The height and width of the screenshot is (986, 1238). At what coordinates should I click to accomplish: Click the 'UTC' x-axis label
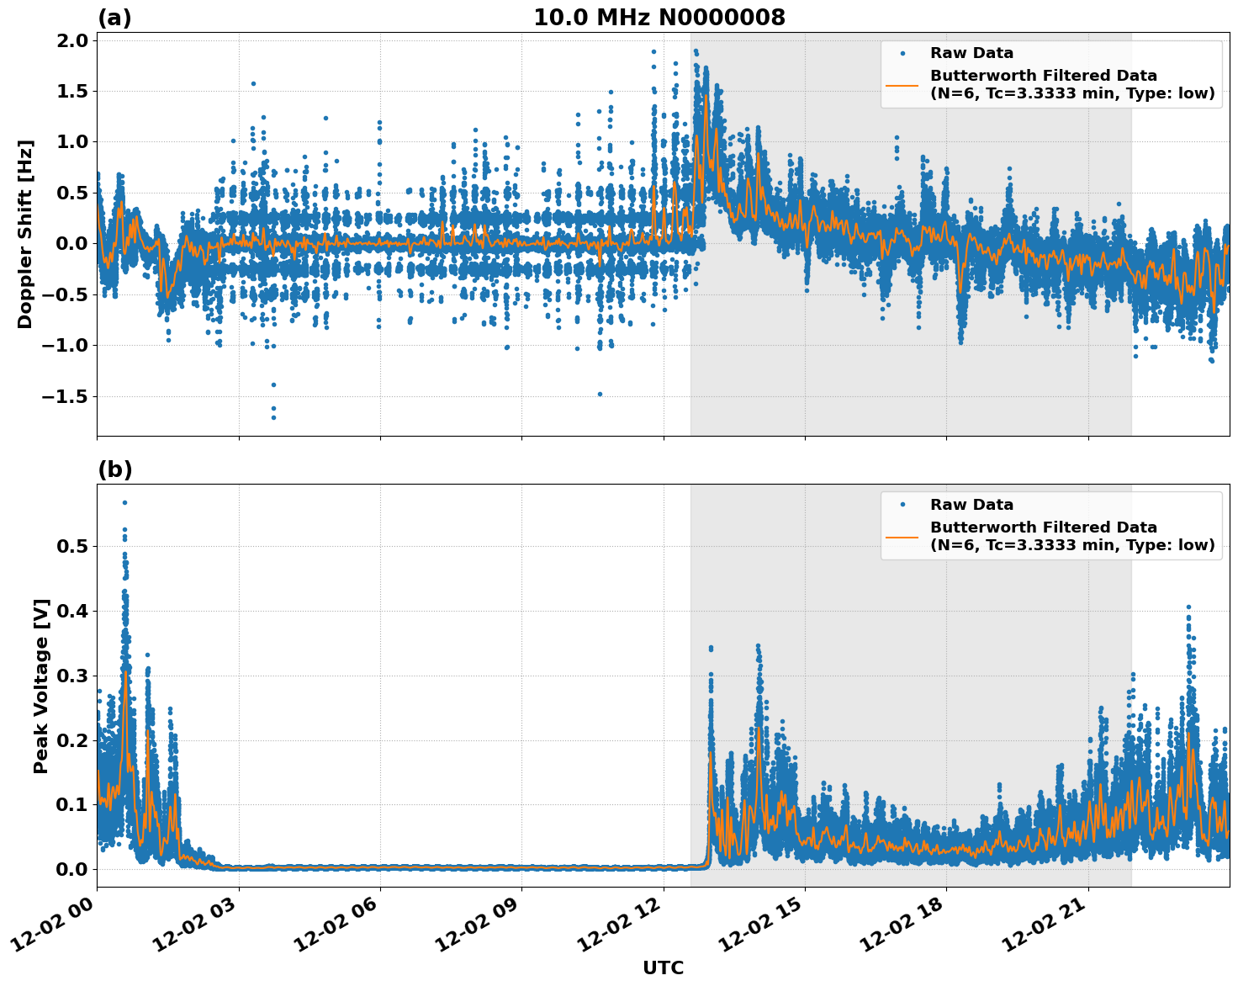(x=664, y=967)
